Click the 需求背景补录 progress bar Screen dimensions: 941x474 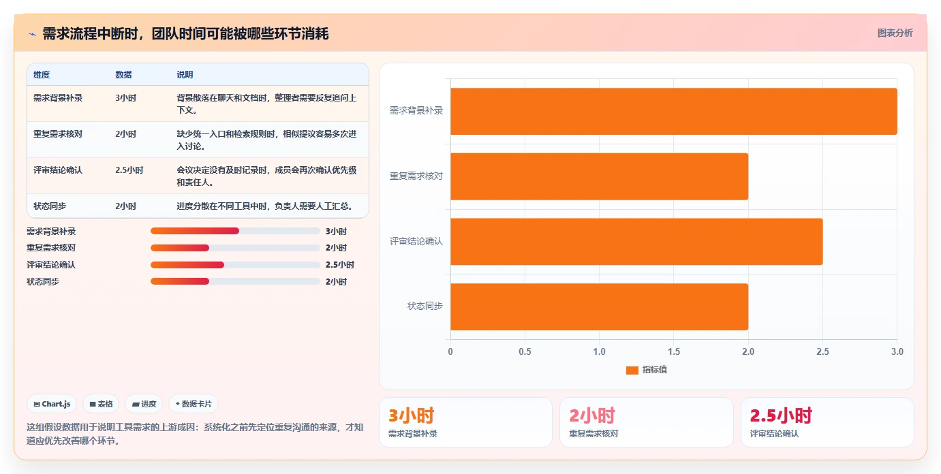(x=235, y=231)
